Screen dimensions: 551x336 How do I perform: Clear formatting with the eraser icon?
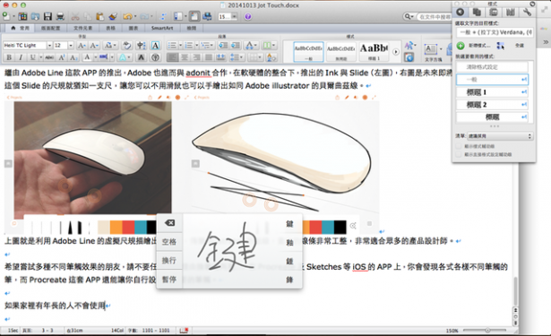pyautogui.click(x=126, y=46)
